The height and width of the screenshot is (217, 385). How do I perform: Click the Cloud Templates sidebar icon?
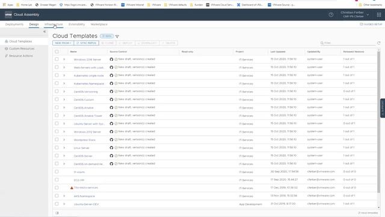(7, 42)
